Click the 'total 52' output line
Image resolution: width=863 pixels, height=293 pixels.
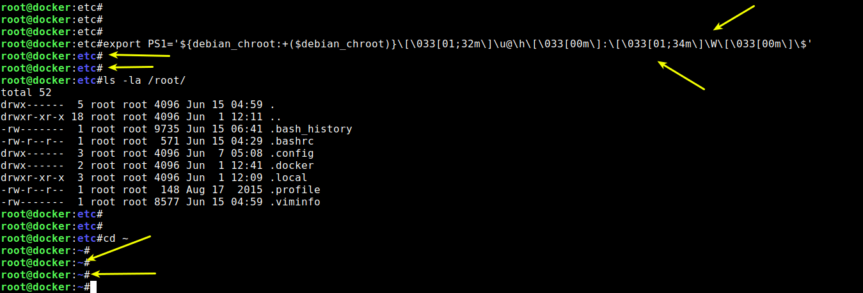tap(26, 92)
